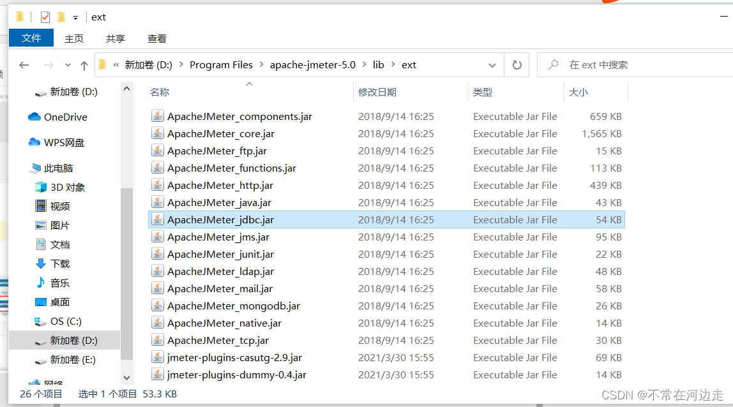Screen dimensions: 733x407
Task: Sort files by the 名称 column
Action: (160, 92)
